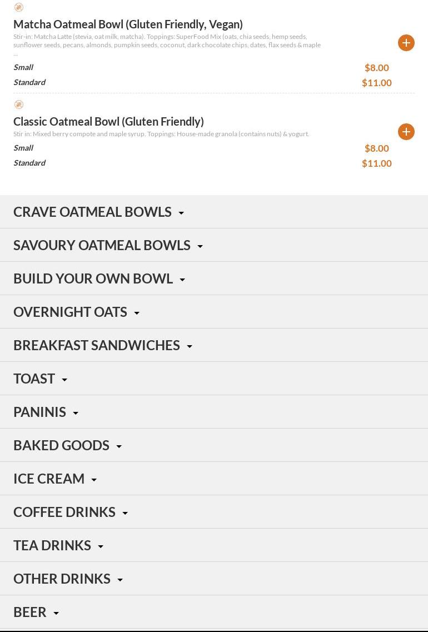Expand the Savoury Oatmeal Bowls section
428x632 pixels.
(214, 246)
